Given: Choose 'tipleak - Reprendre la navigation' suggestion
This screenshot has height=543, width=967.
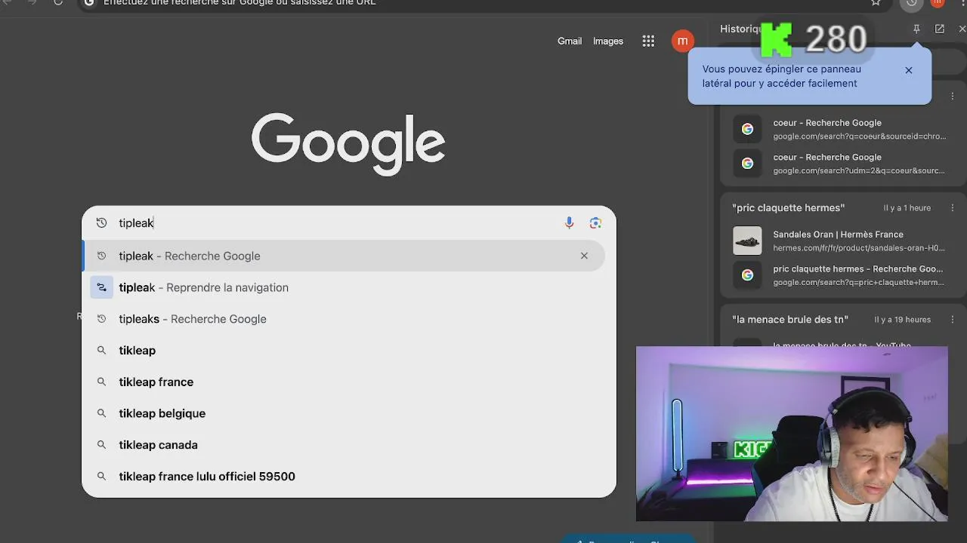Looking at the screenshot, I should click(344, 287).
